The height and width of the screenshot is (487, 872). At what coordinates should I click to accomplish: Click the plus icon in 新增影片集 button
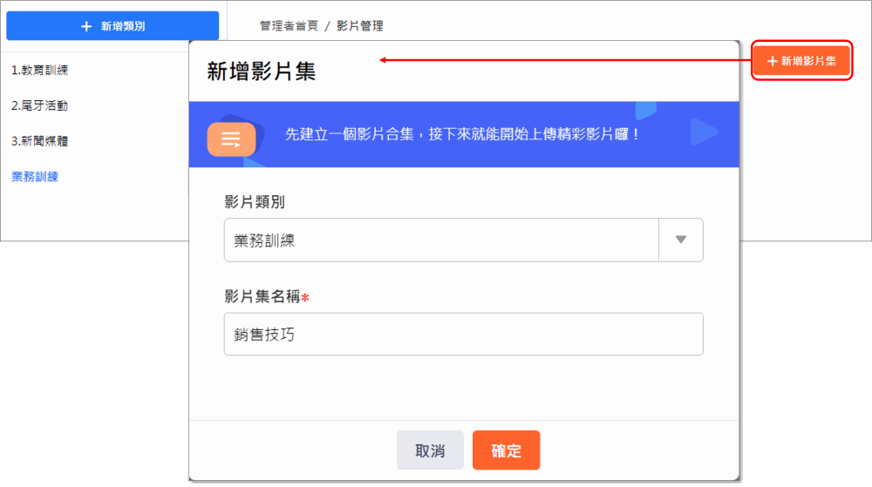click(x=772, y=61)
